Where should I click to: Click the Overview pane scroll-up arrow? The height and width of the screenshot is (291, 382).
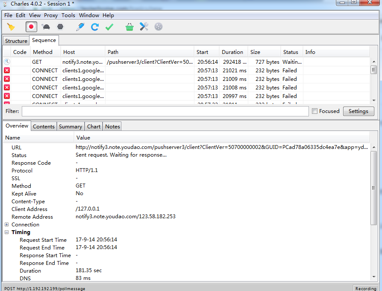(373, 147)
